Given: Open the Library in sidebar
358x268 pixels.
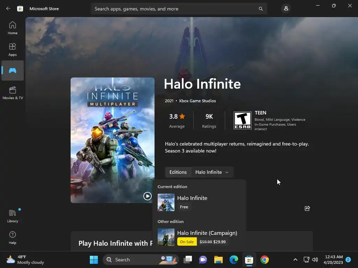Looking at the screenshot, I should 13,216.
